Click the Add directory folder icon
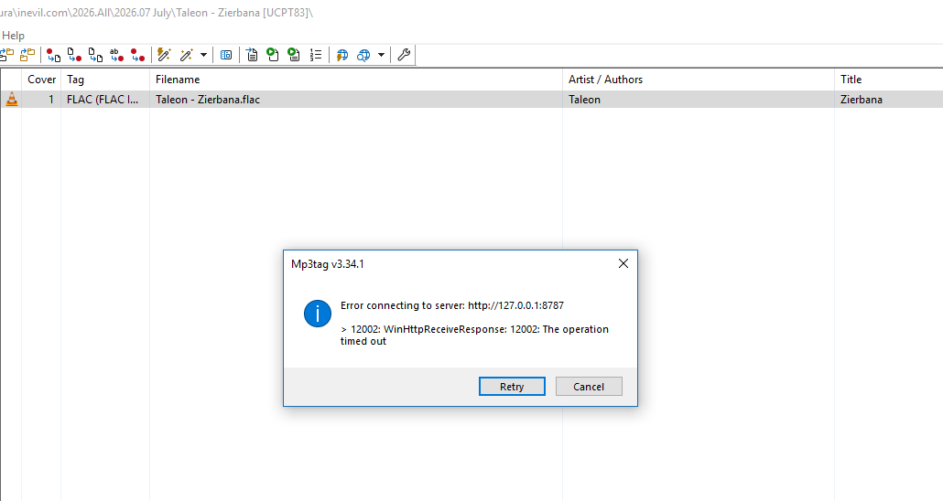Image resolution: width=943 pixels, height=501 pixels. coord(27,55)
